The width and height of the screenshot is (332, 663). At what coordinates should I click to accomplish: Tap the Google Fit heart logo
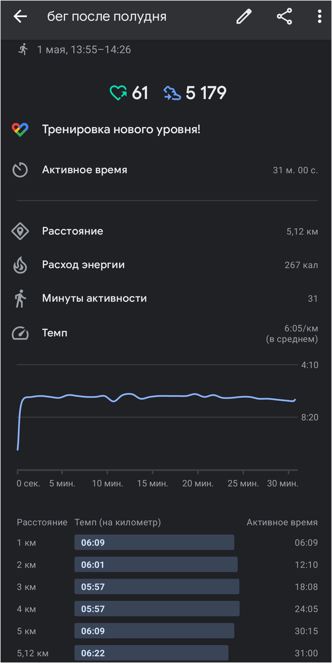(20, 130)
